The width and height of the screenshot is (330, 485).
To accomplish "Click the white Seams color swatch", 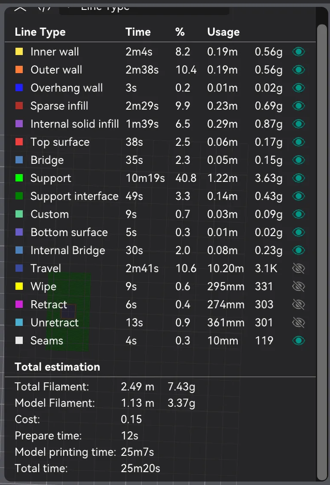I will (19, 340).
